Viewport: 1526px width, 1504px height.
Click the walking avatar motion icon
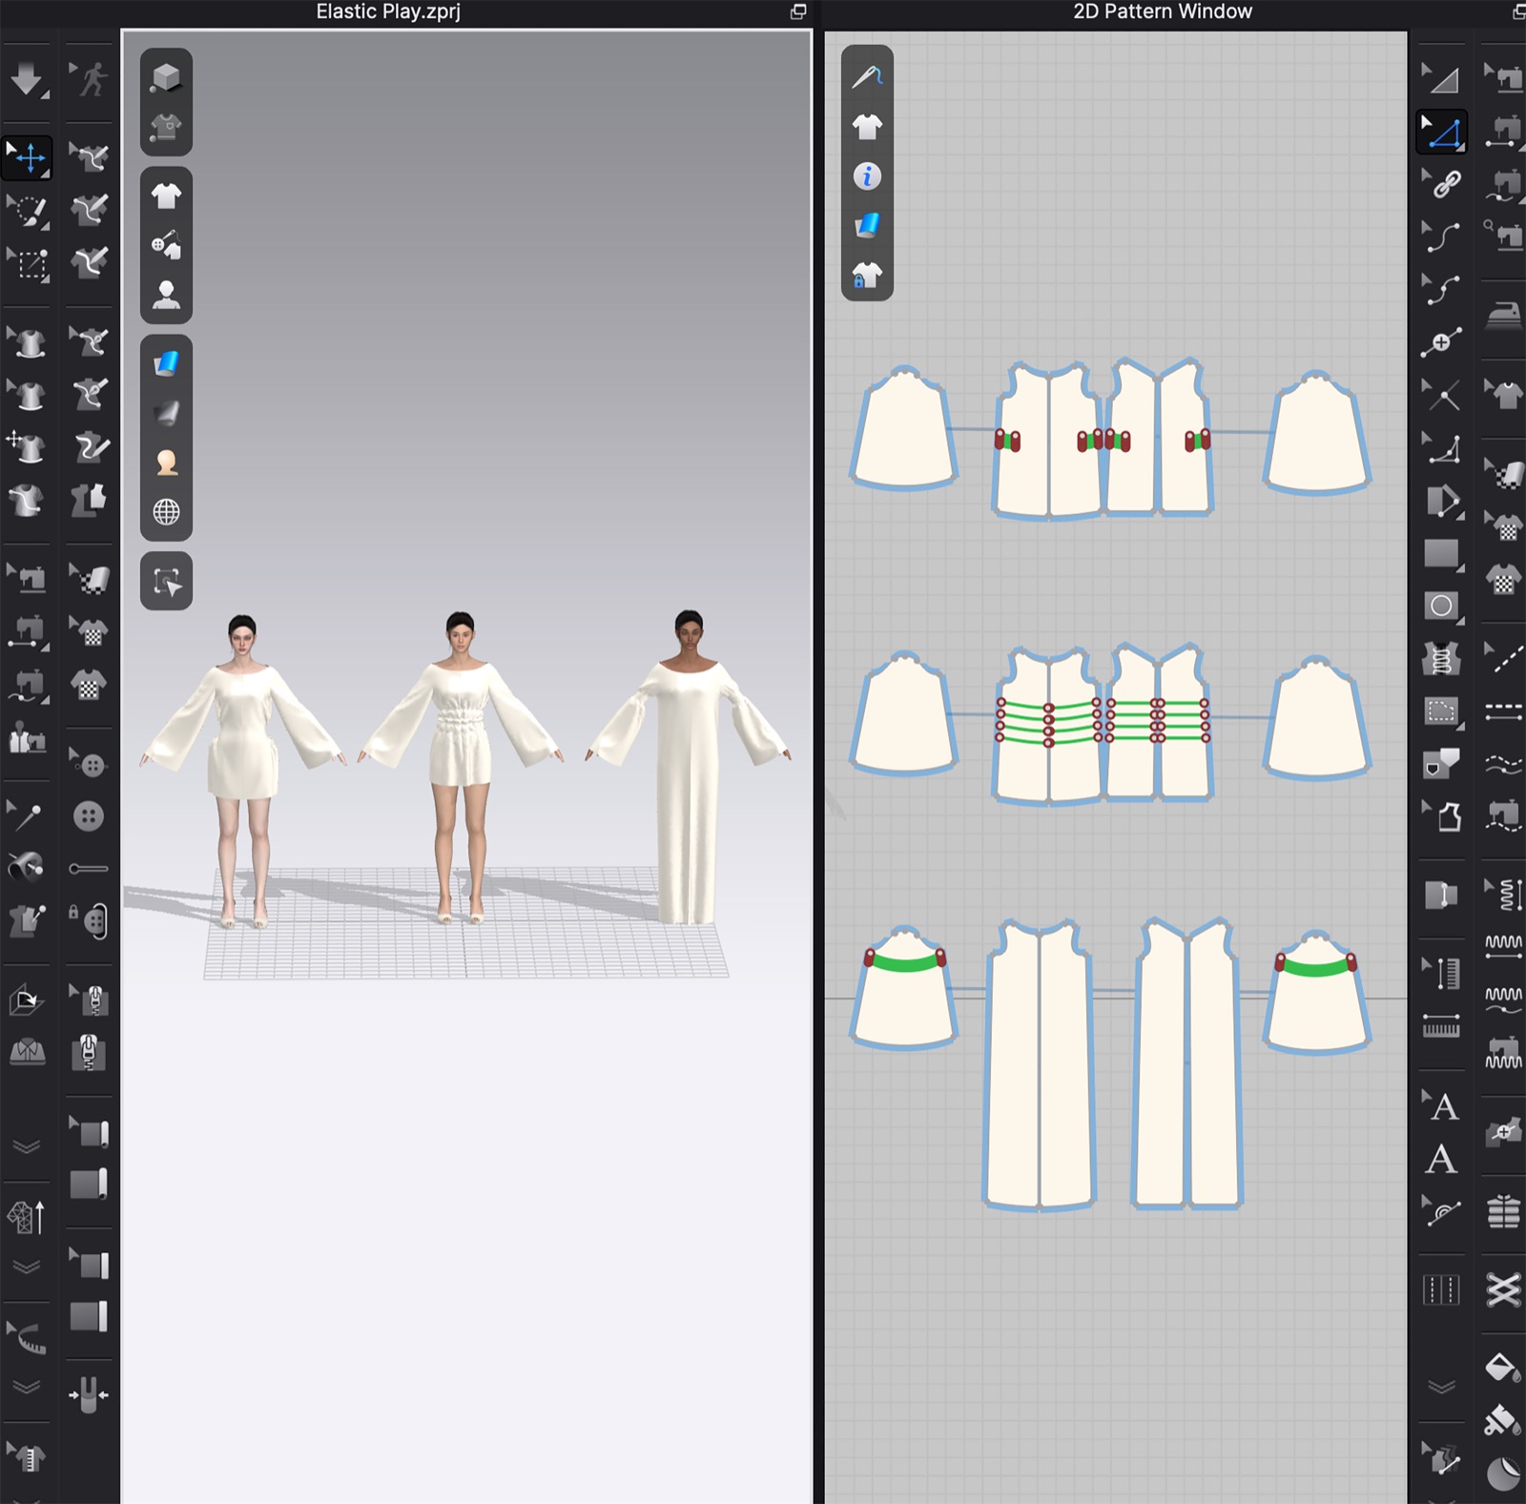tap(90, 79)
